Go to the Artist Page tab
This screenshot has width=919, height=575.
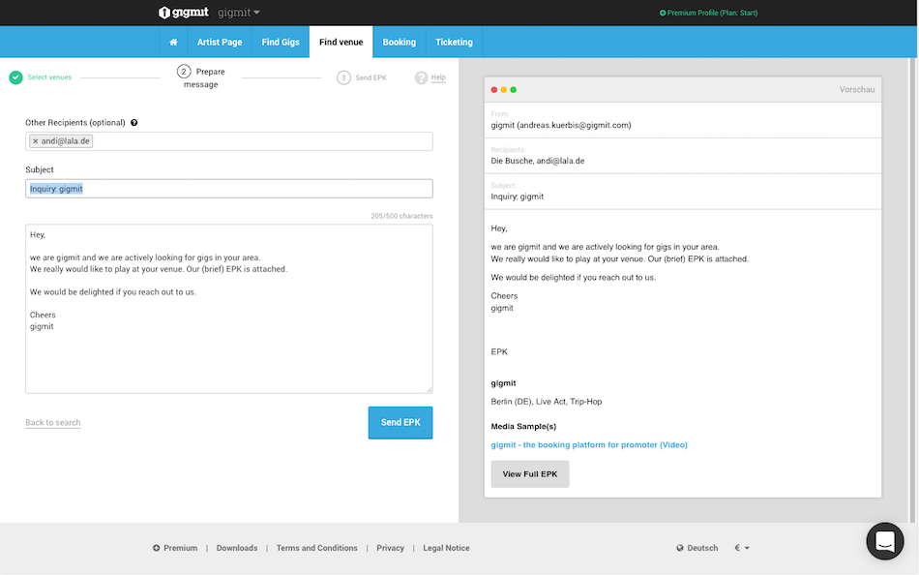(x=220, y=43)
